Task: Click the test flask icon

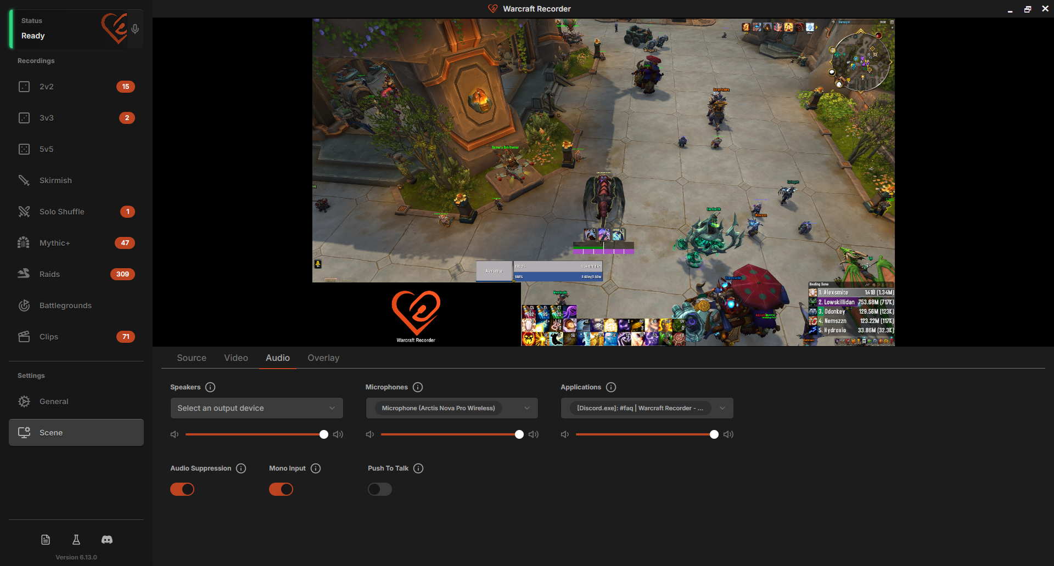Action: (x=76, y=540)
